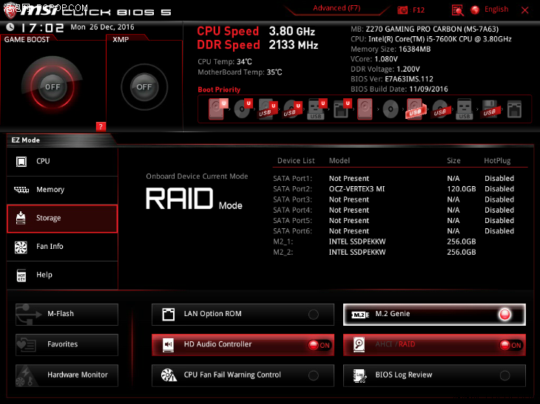This screenshot has height=404, width=540.
Task: Turn on the GAME BOOST knob
Action: click(53, 86)
